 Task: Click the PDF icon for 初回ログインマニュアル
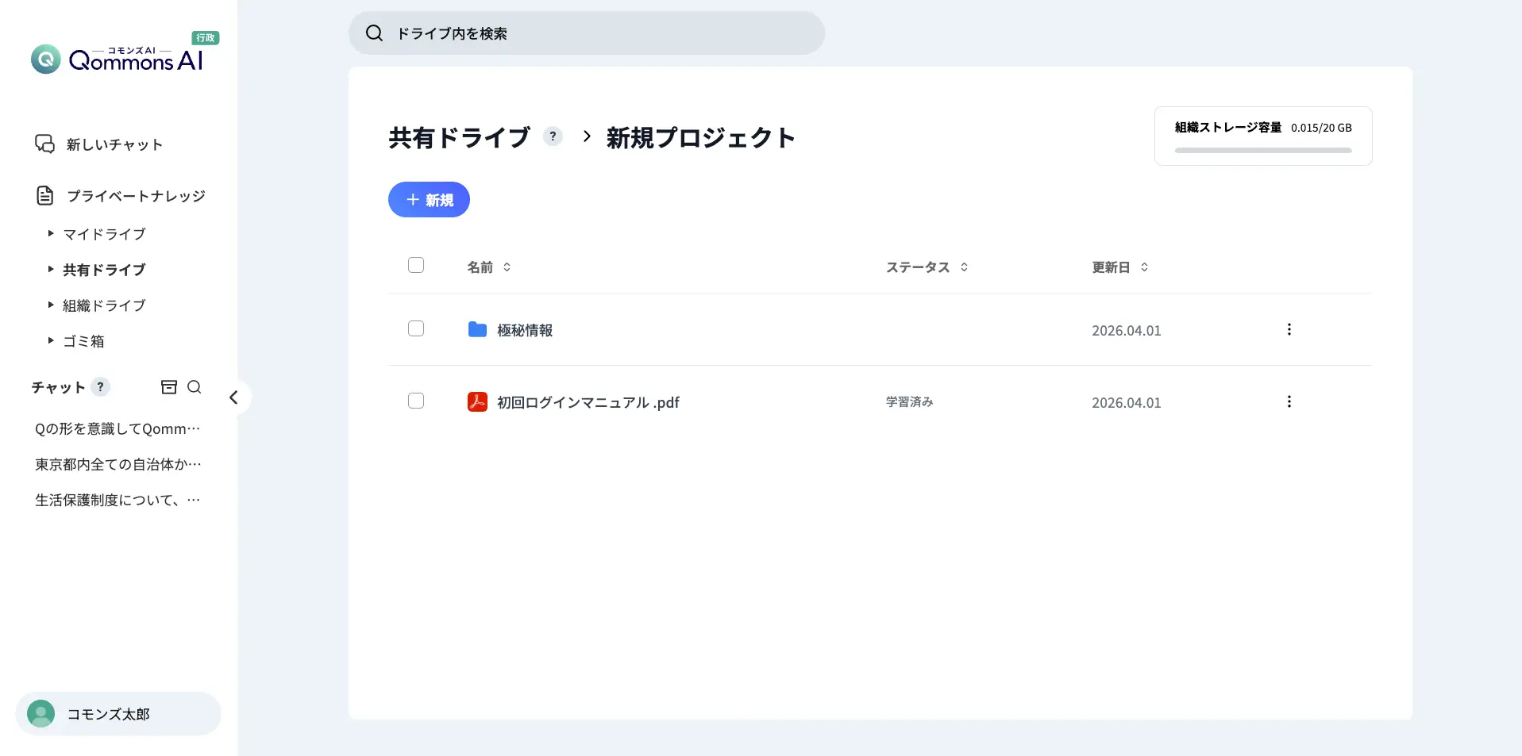(477, 401)
